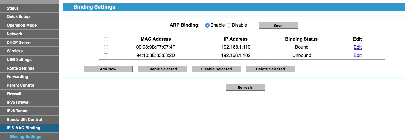Viewport: 405px width, 140px height.
Task: Tick the select-all checkbox in table header
Action: click(x=106, y=39)
